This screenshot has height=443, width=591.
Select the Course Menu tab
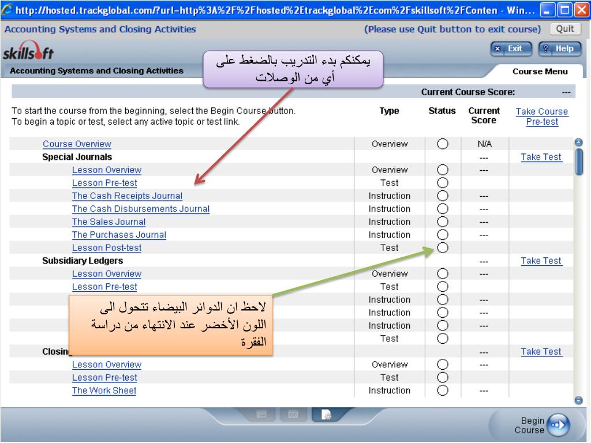tap(540, 72)
